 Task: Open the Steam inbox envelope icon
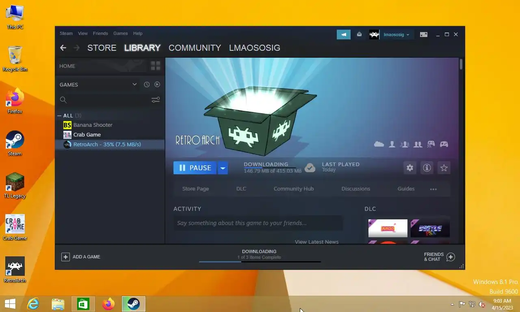[x=359, y=35]
